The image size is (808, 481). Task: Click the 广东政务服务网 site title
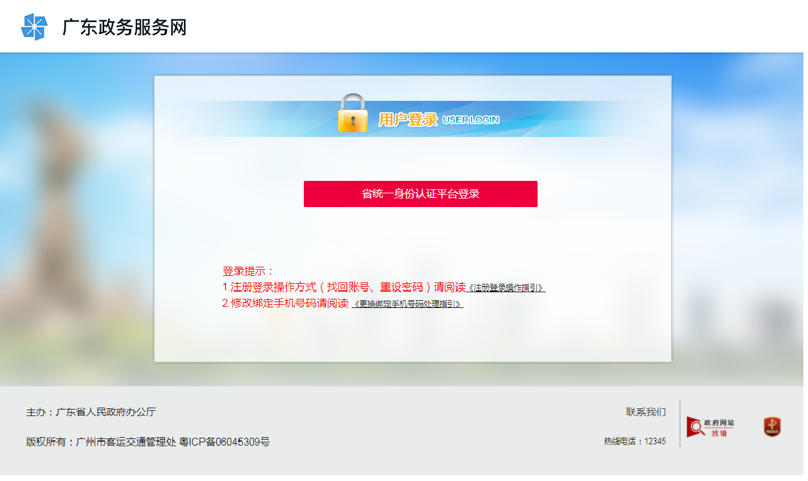[124, 28]
